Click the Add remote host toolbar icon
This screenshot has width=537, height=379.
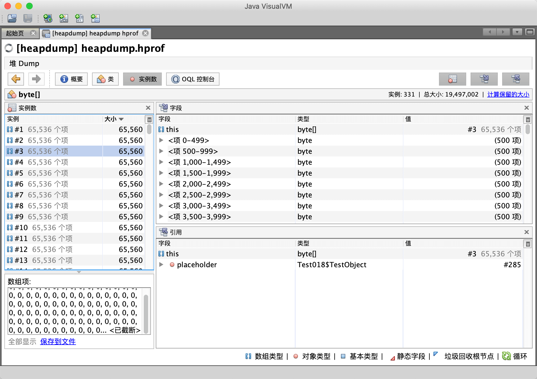tap(48, 18)
